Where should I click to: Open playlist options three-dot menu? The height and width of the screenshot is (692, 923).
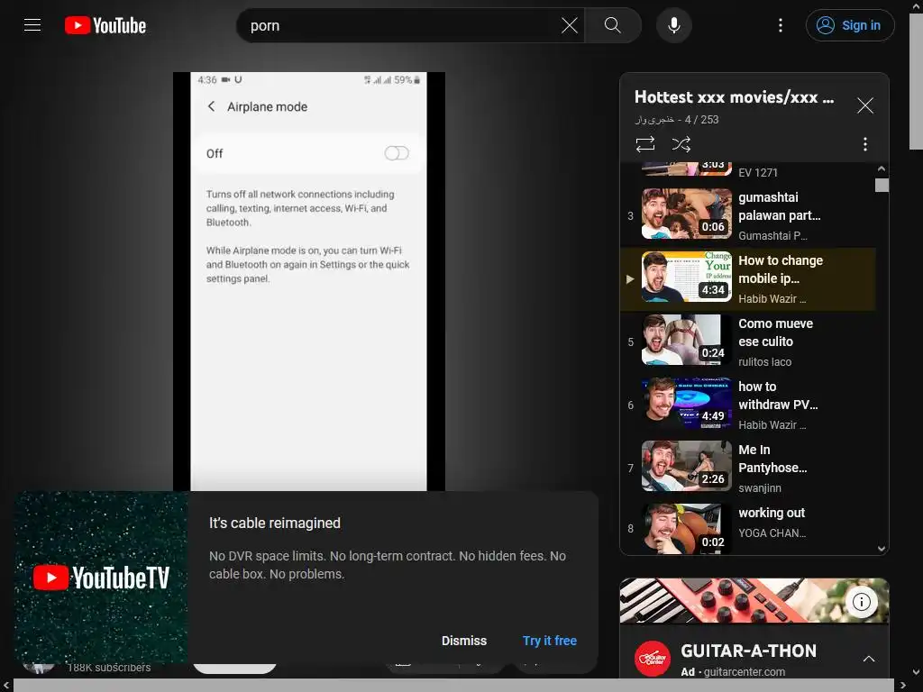(864, 144)
